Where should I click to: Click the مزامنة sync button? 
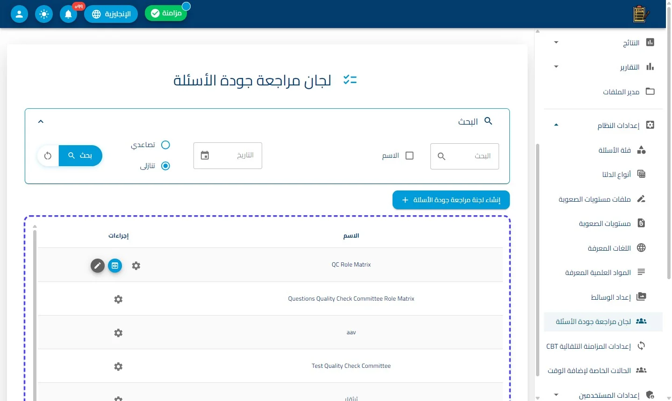point(166,13)
